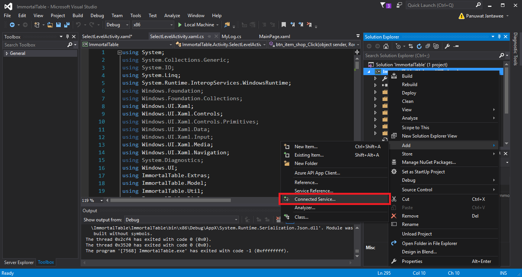522x277 pixels.
Task: Click the Undo arrow in toolbar
Action: 78,25
